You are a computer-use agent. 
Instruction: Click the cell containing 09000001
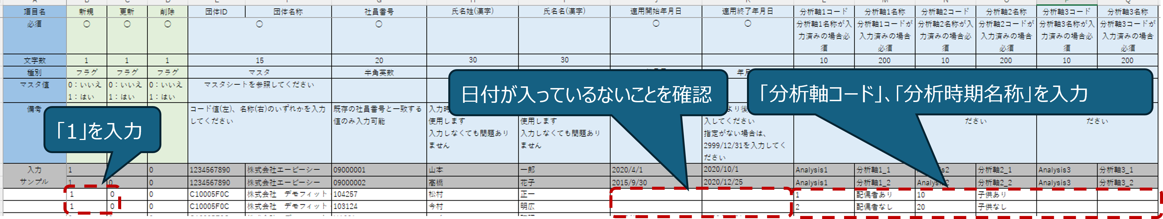click(x=378, y=170)
